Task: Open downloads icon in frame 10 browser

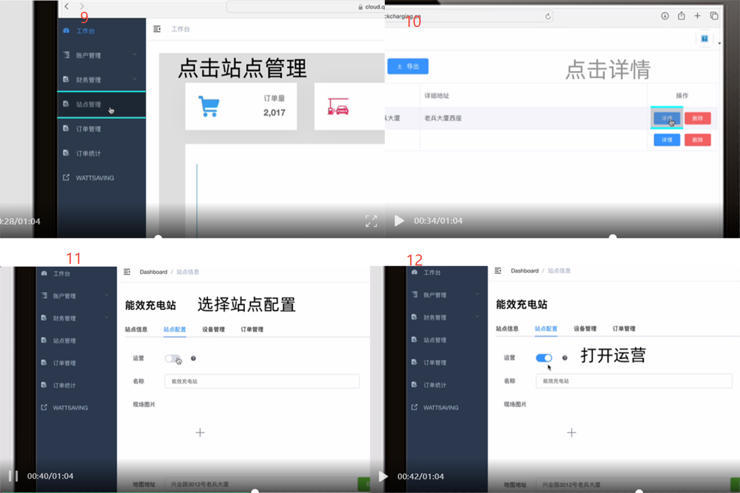Action: pyautogui.click(x=665, y=16)
